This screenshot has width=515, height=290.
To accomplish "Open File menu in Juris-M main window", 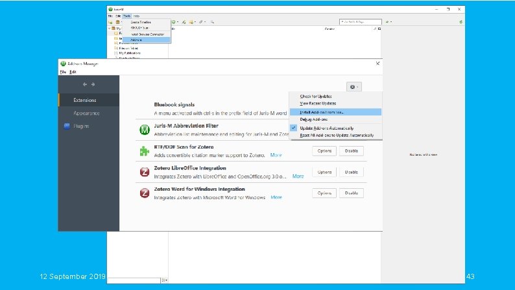I will pyautogui.click(x=110, y=16).
